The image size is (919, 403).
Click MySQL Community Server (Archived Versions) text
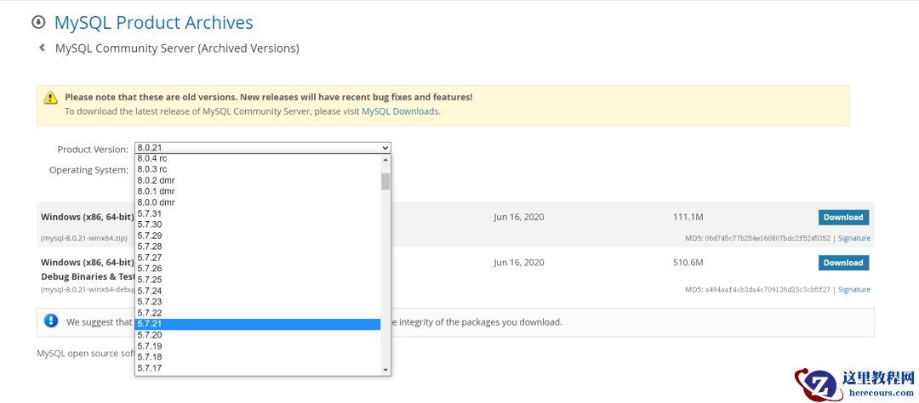[177, 48]
